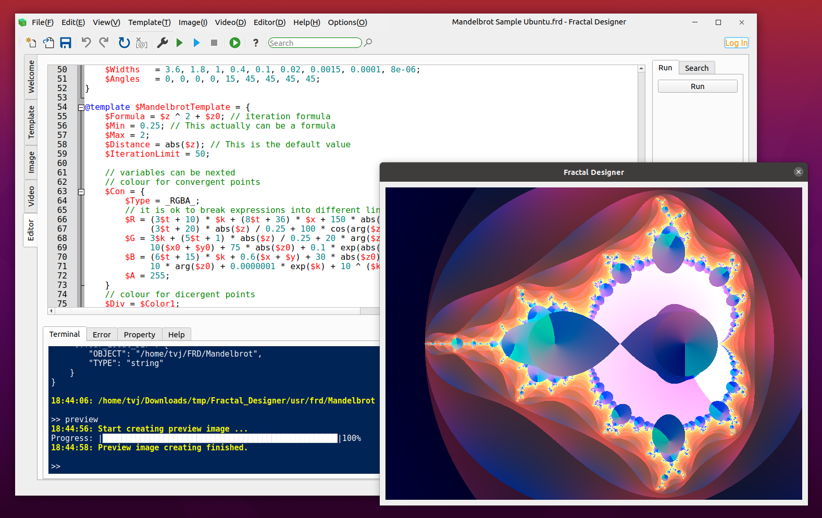Screen dimensions: 822x518
Task: Click the New file toolbar icon
Action: 31,43
